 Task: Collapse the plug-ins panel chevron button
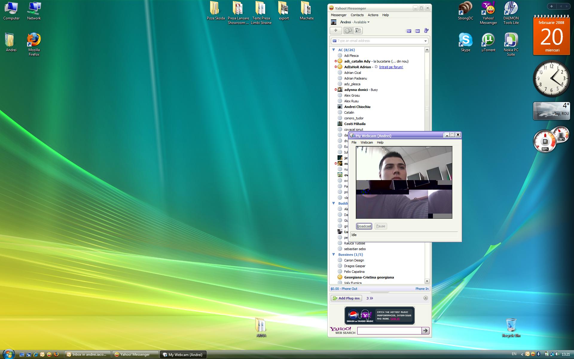pos(426,298)
